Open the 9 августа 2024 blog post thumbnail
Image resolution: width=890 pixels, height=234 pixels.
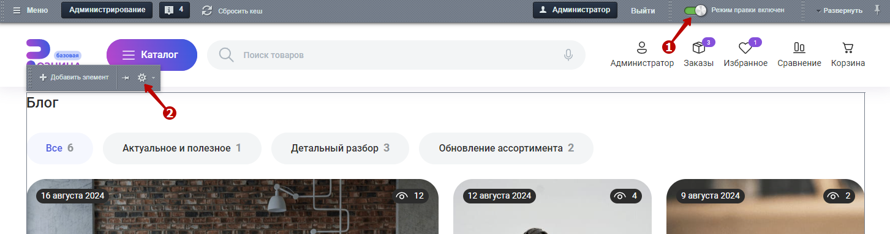pyautogui.click(x=765, y=207)
